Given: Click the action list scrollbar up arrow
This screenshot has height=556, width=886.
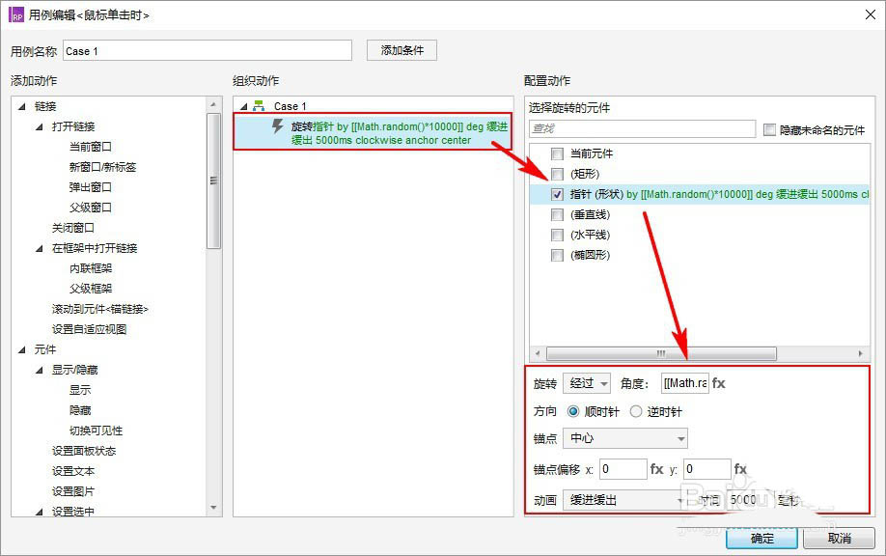Looking at the screenshot, I should coord(213,104).
